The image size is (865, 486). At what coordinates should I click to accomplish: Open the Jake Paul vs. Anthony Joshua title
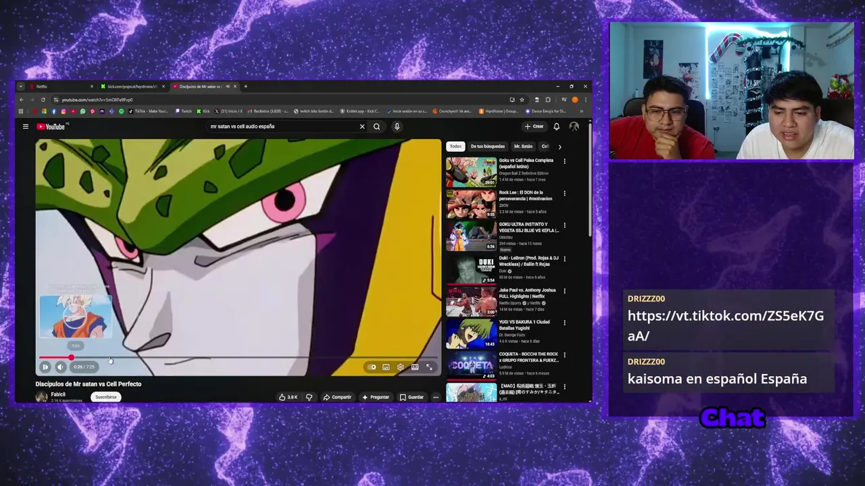click(527, 293)
